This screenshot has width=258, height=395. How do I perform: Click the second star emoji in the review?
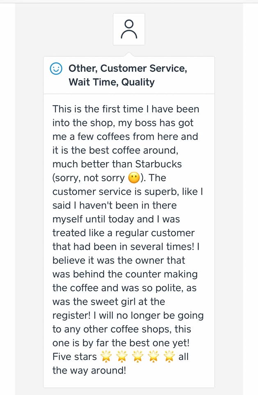coord(122,357)
